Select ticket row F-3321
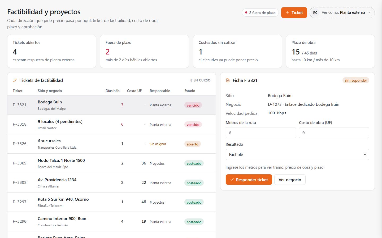Image resolution: width=382 pixels, height=238 pixels. [111, 105]
